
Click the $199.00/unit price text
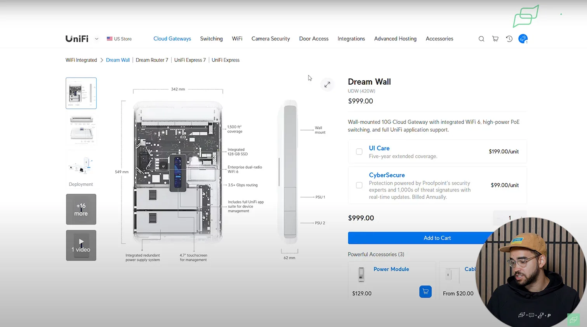pyautogui.click(x=504, y=151)
